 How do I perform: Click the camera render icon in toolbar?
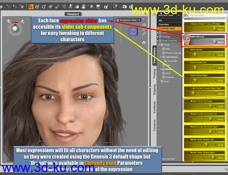(x=124, y=6)
